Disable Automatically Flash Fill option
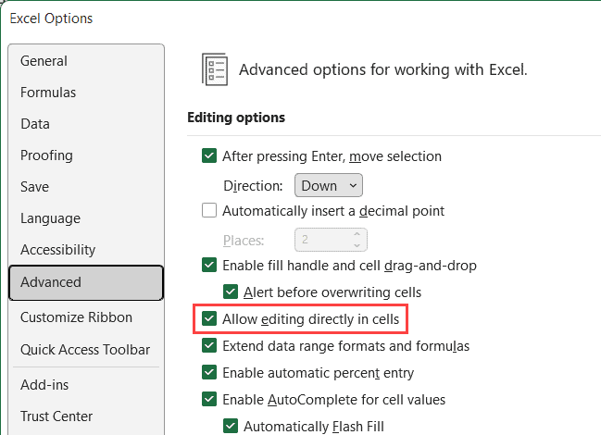 pyautogui.click(x=231, y=427)
